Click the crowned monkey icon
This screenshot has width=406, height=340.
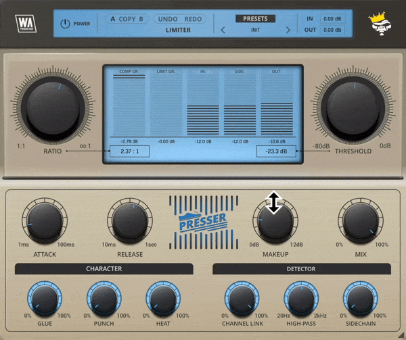[379, 24]
